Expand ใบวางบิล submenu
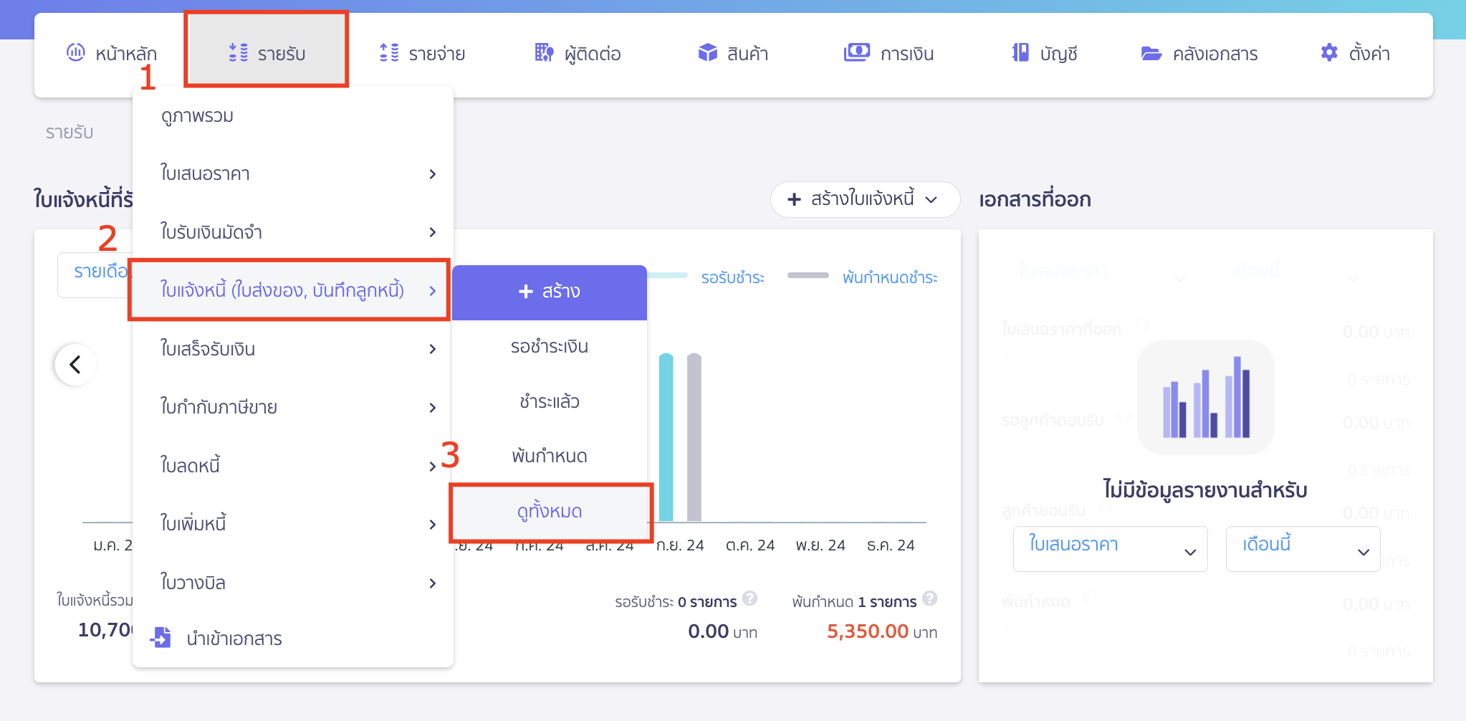The width and height of the screenshot is (1466, 721). tap(293, 583)
